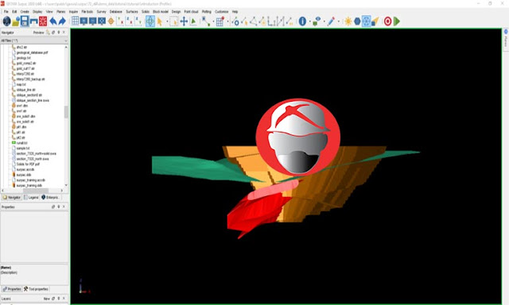This screenshot has width=509, height=305.
Task: Select file intsrp7260_backup.str in Navigator
Action: click(30, 79)
